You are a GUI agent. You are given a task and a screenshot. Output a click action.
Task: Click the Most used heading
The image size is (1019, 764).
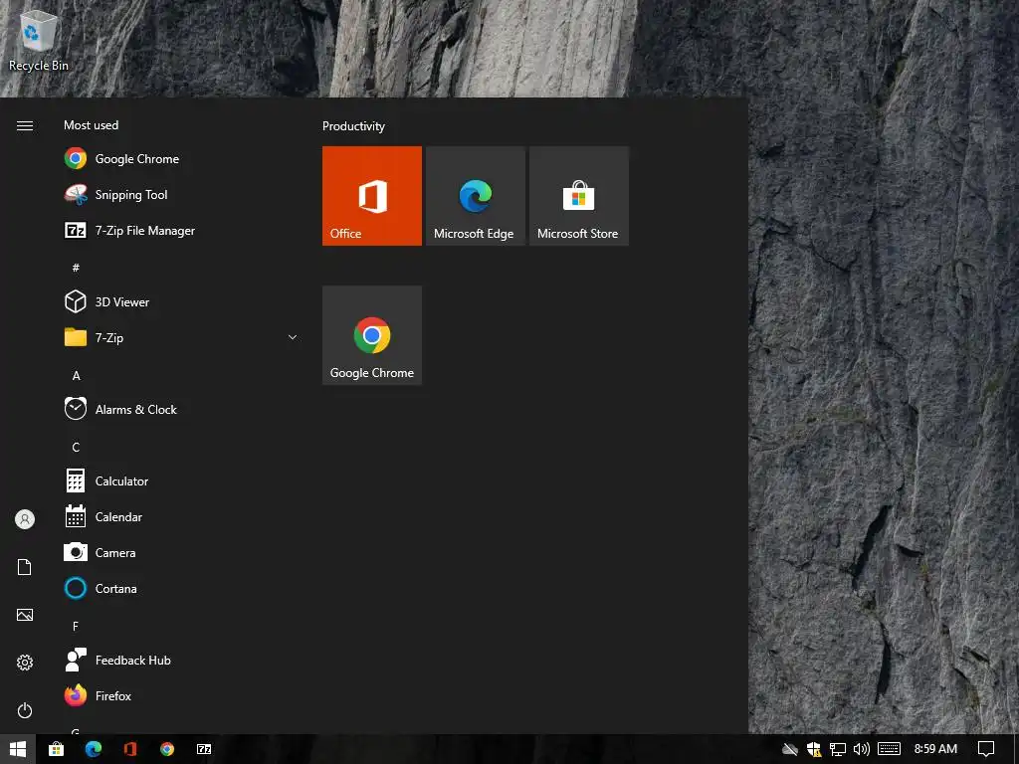(91, 125)
